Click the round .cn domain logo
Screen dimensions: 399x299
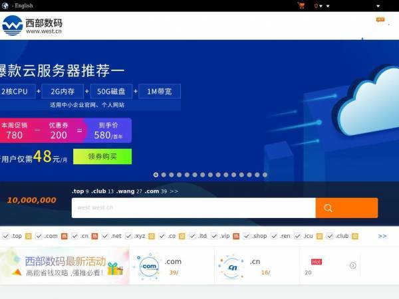click(232, 266)
